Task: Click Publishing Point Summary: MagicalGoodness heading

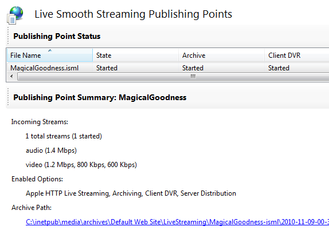Action: pos(100,97)
